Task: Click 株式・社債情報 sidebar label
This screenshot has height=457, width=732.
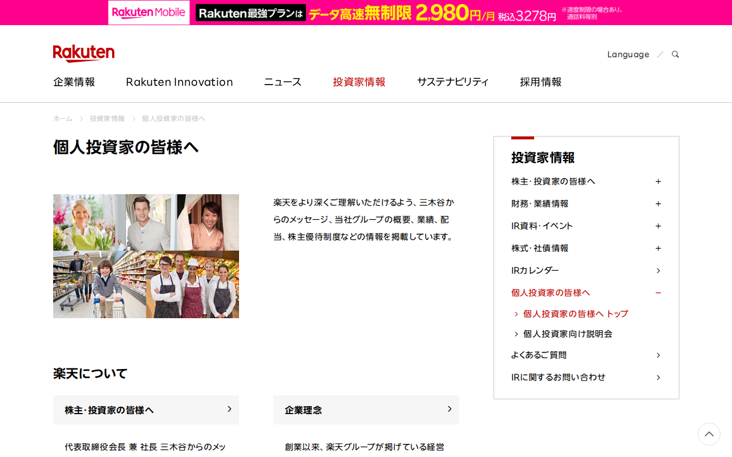Action: pyautogui.click(x=540, y=248)
